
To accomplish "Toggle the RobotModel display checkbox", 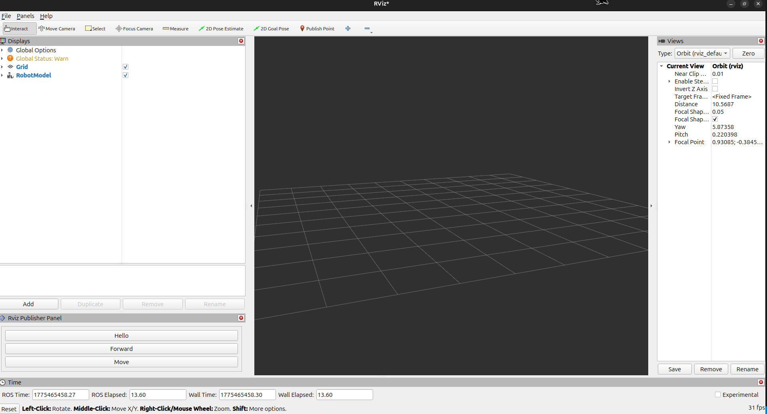I will coord(126,75).
